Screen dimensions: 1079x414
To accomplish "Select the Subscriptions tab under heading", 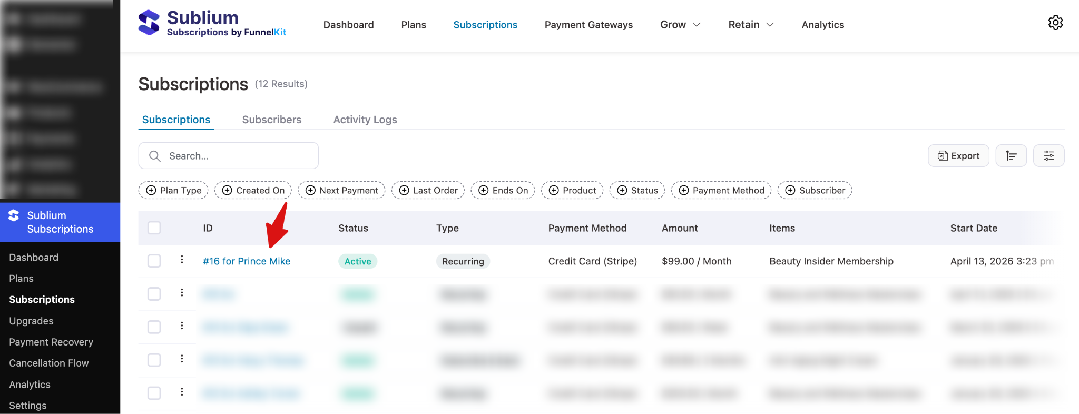I will pyautogui.click(x=176, y=120).
